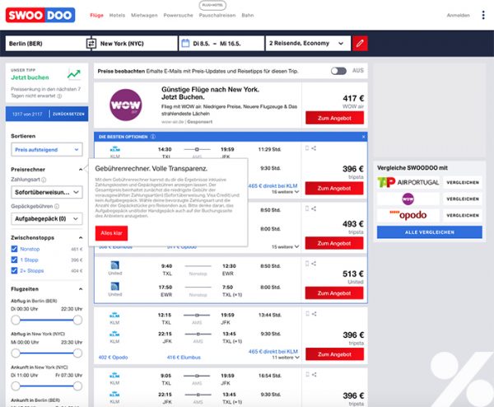Click the New York (NYC) destination field
The image size is (494, 407).
pos(137,43)
